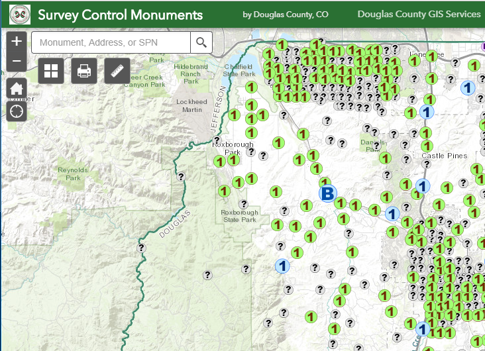Image resolution: width=485 pixels, height=351 pixels.
Task: Activate the ruler Measurement tool
Action: pos(117,70)
